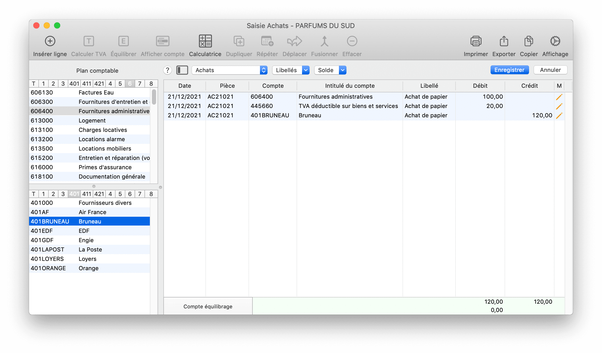The width and height of the screenshot is (602, 353).
Task: Click the Copier toolbar icon
Action: pos(529,41)
